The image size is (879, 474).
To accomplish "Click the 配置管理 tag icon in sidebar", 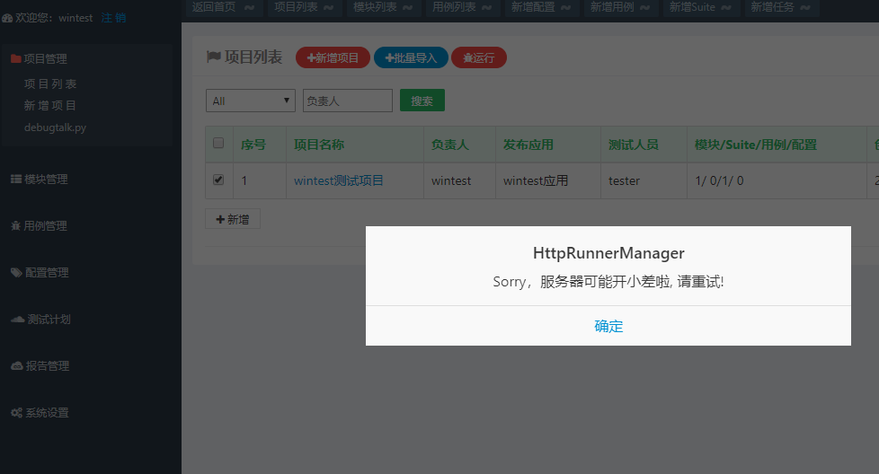I will pyautogui.click(x=16, y=273).
